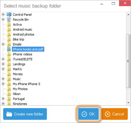Expand the Music folder
This screenshot has width=131, height=123.
[x=3, y=79]
